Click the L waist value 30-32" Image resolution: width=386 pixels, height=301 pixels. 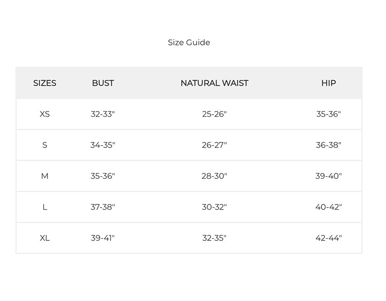tap(214, 207)
